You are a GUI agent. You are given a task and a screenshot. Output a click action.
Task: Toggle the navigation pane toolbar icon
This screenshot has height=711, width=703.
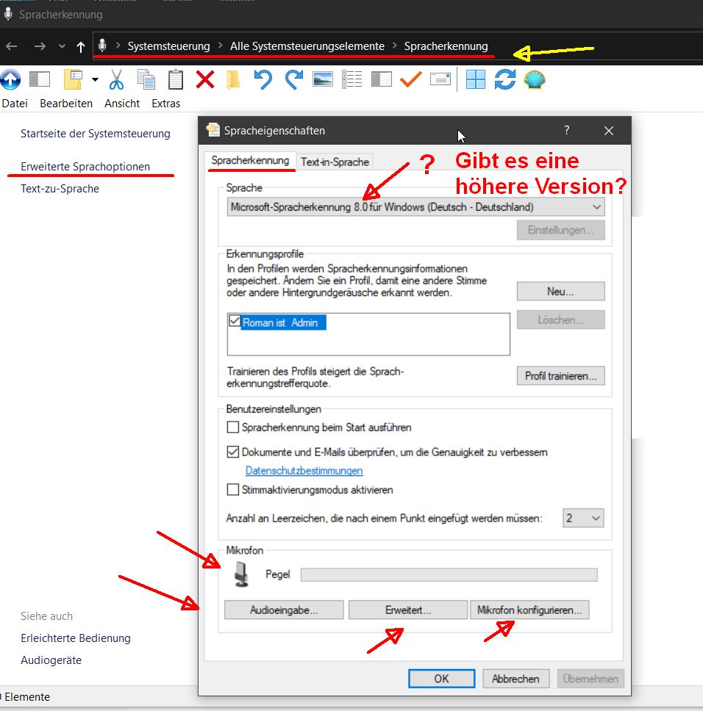coord(40,79)
